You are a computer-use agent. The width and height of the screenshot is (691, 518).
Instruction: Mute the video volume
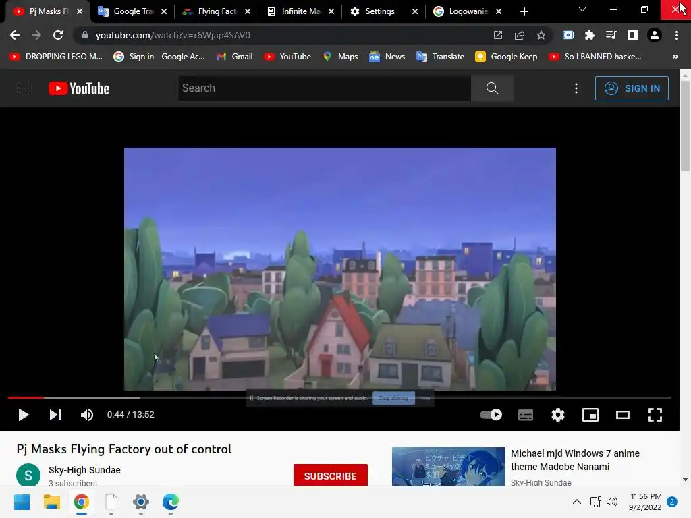click(87, 415)
